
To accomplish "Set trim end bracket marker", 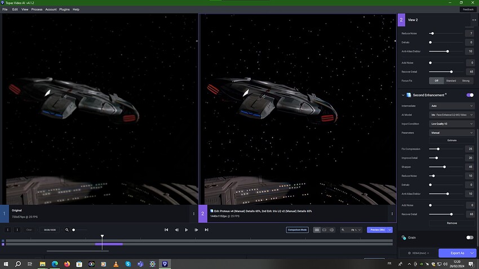I will tap(17, 230).
